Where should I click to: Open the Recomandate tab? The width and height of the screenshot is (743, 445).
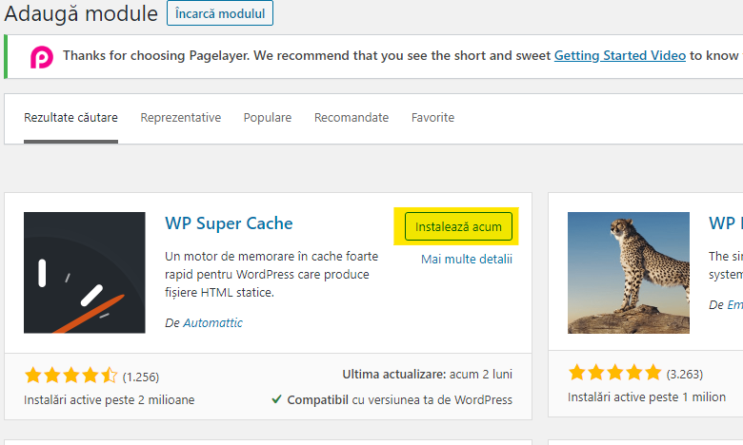click(x=351, y=118)
